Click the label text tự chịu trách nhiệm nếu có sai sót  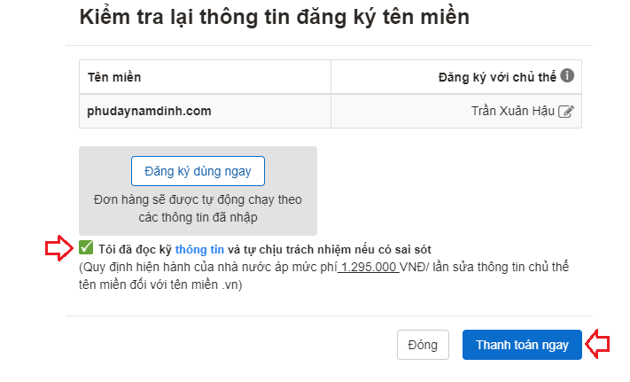(338, 249)
